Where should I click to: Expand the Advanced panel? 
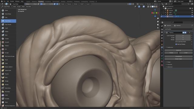click(170, 67)
